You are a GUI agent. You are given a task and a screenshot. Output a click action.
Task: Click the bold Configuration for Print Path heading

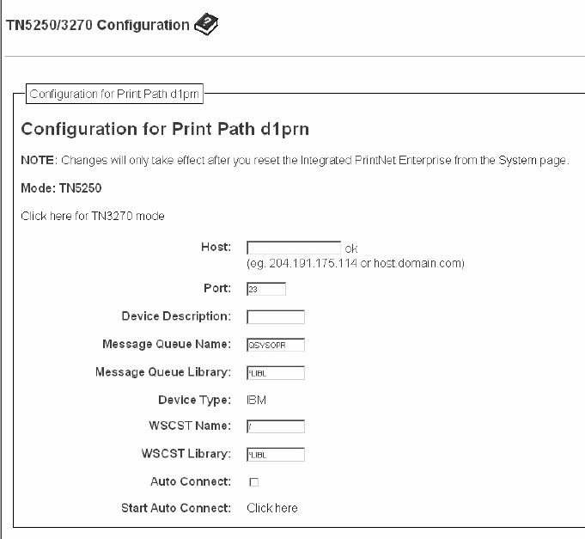click(165, 130)
